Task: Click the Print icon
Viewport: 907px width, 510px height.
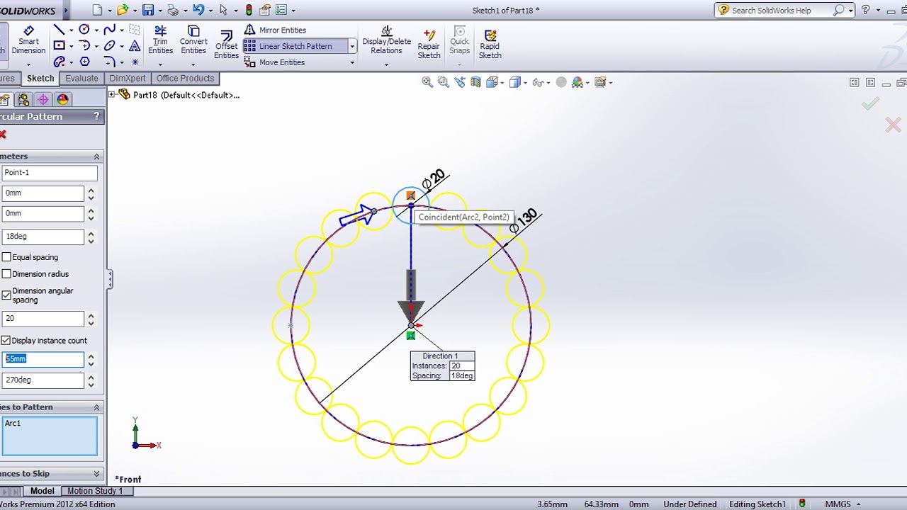Action: tap(173, 10)
